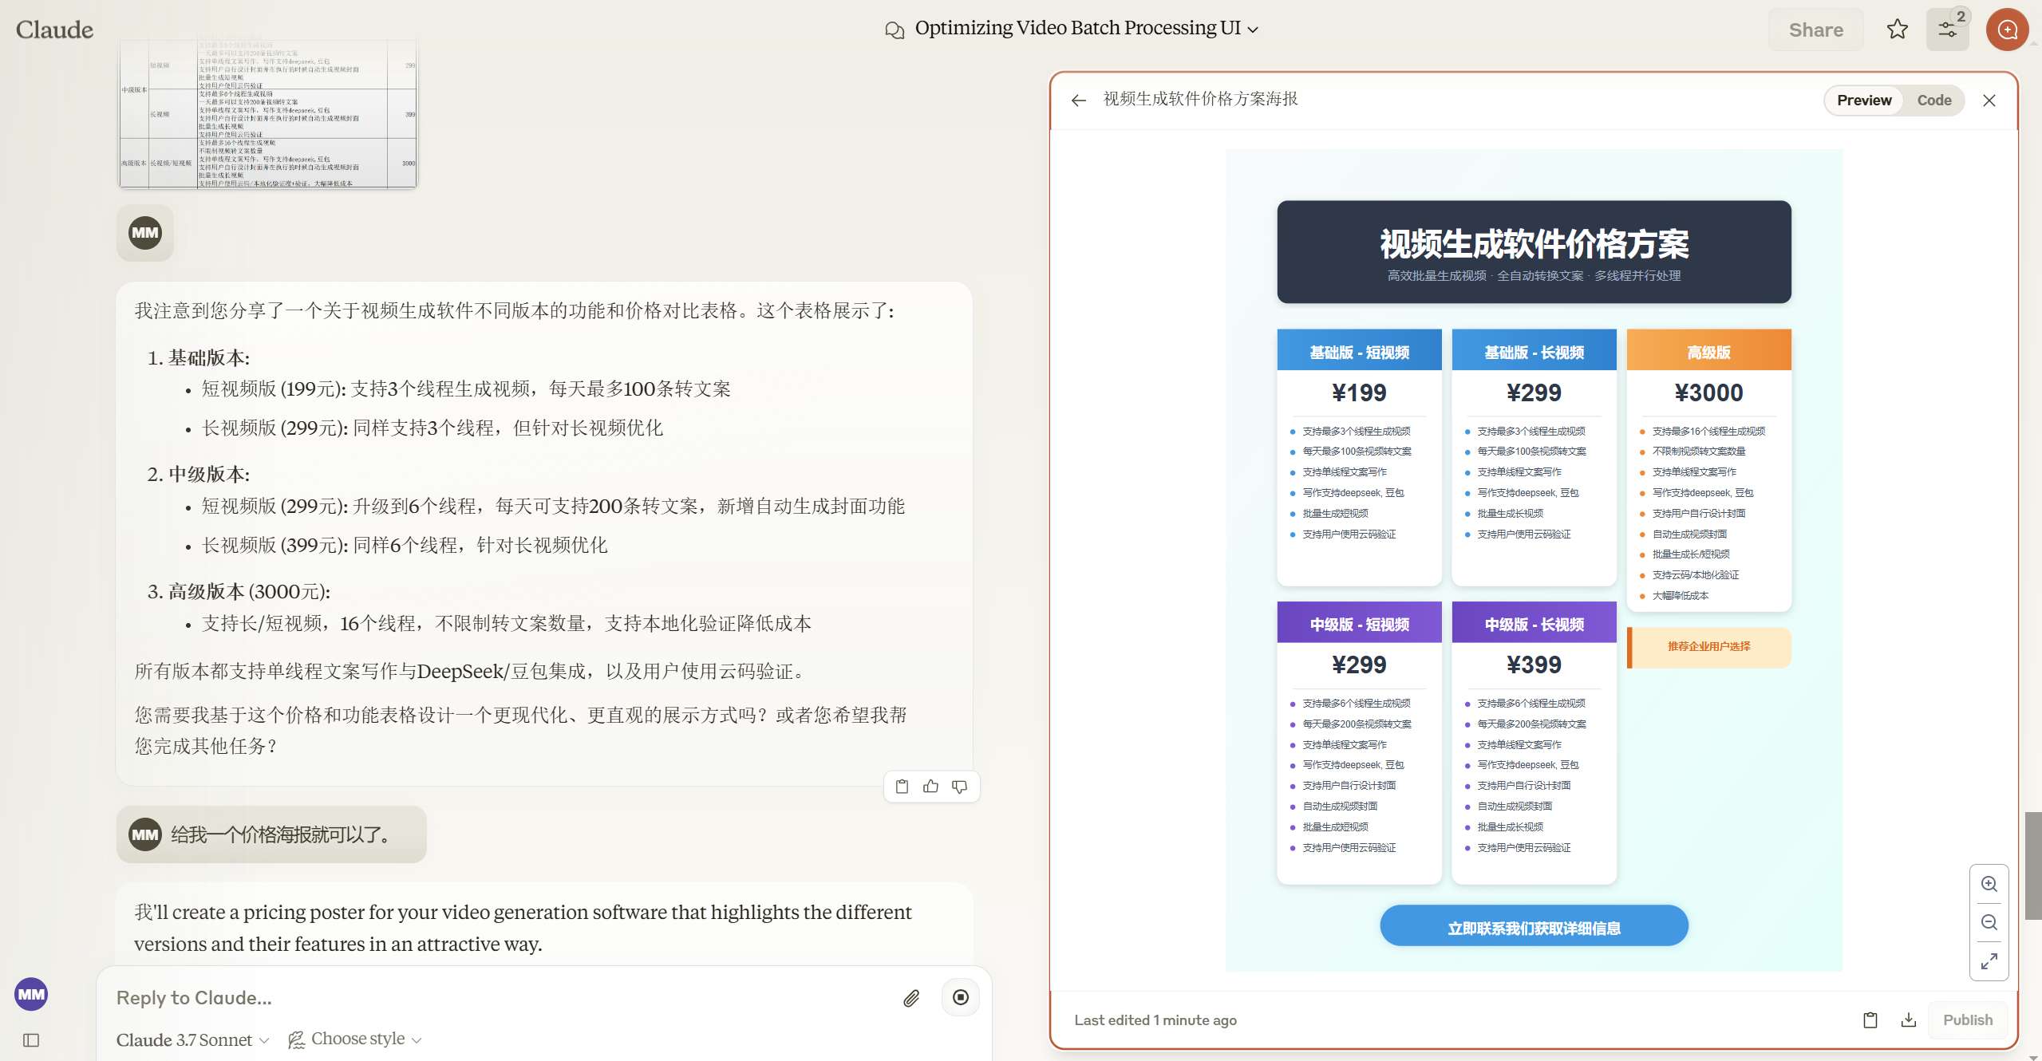Switch artifact view to Code

pos(1933,100)
